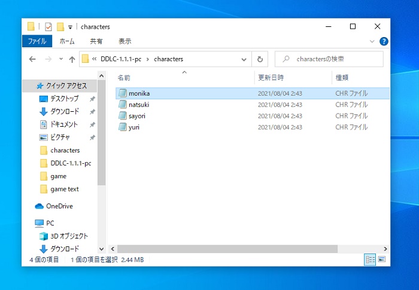Open デスクトップ in the navigation pane
The width and height of the screenshot is (419, 290).
64,99
